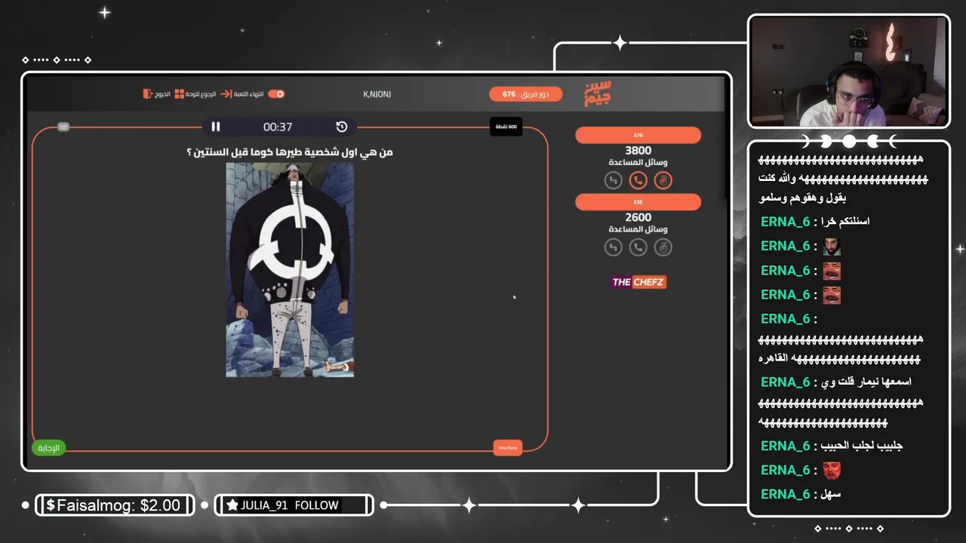Click the 600 نقطة points badge

[x=506, y=127]
